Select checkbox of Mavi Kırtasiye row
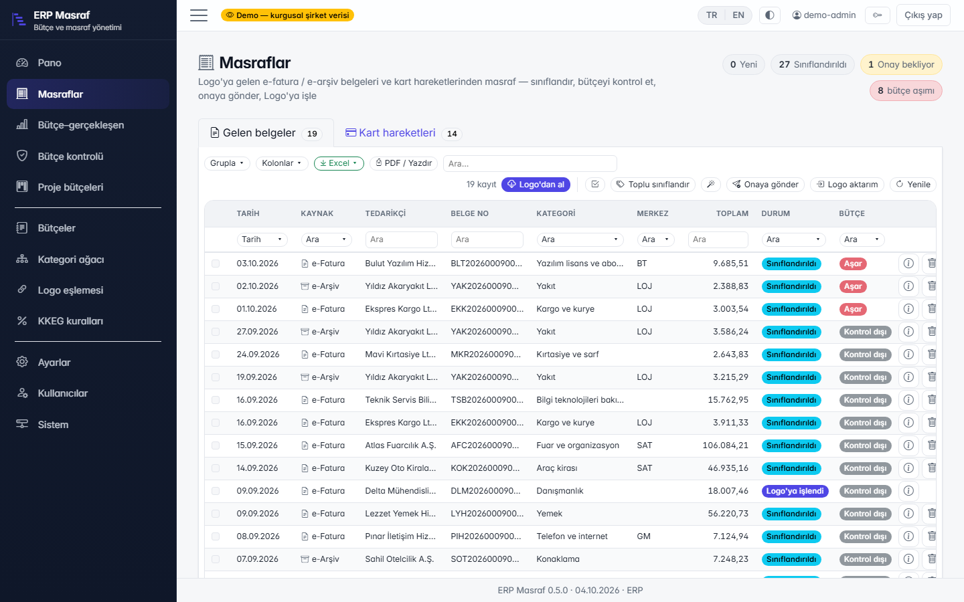This screenshot has width=964, height=602. tap(216, 355)
